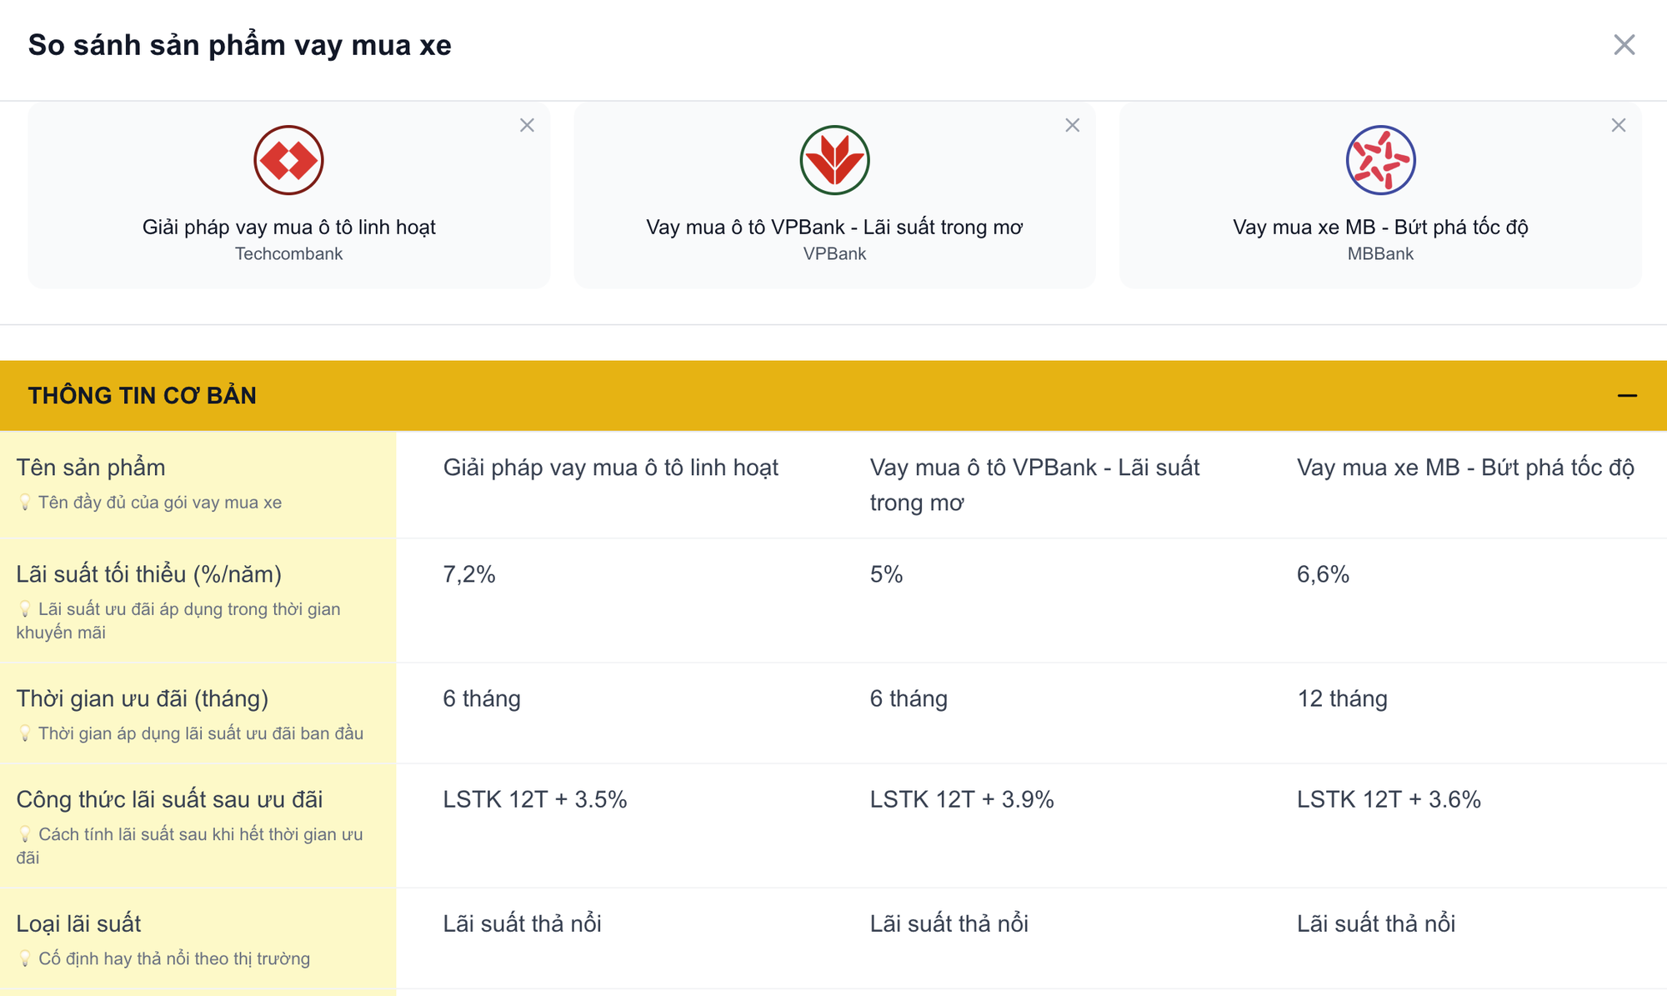
Task: Open Vay mua xe MB - Bứt phá tốc độ
Action: click(x=1379, y=226)
